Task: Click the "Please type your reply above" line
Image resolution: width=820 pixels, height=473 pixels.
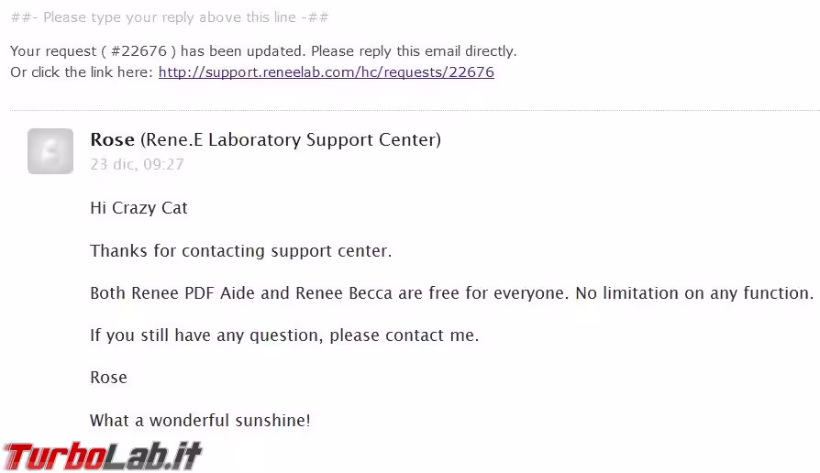Action: pos(170,17)
